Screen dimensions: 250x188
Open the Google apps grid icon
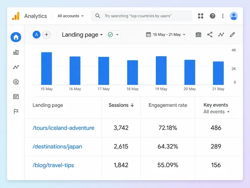[x=200, y=16]
